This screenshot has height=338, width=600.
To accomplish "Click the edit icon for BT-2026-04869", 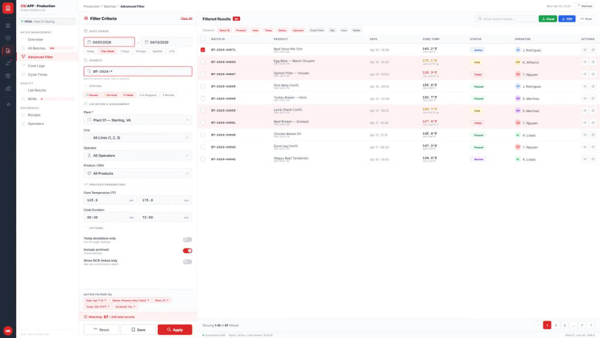I will click(593, 62).
